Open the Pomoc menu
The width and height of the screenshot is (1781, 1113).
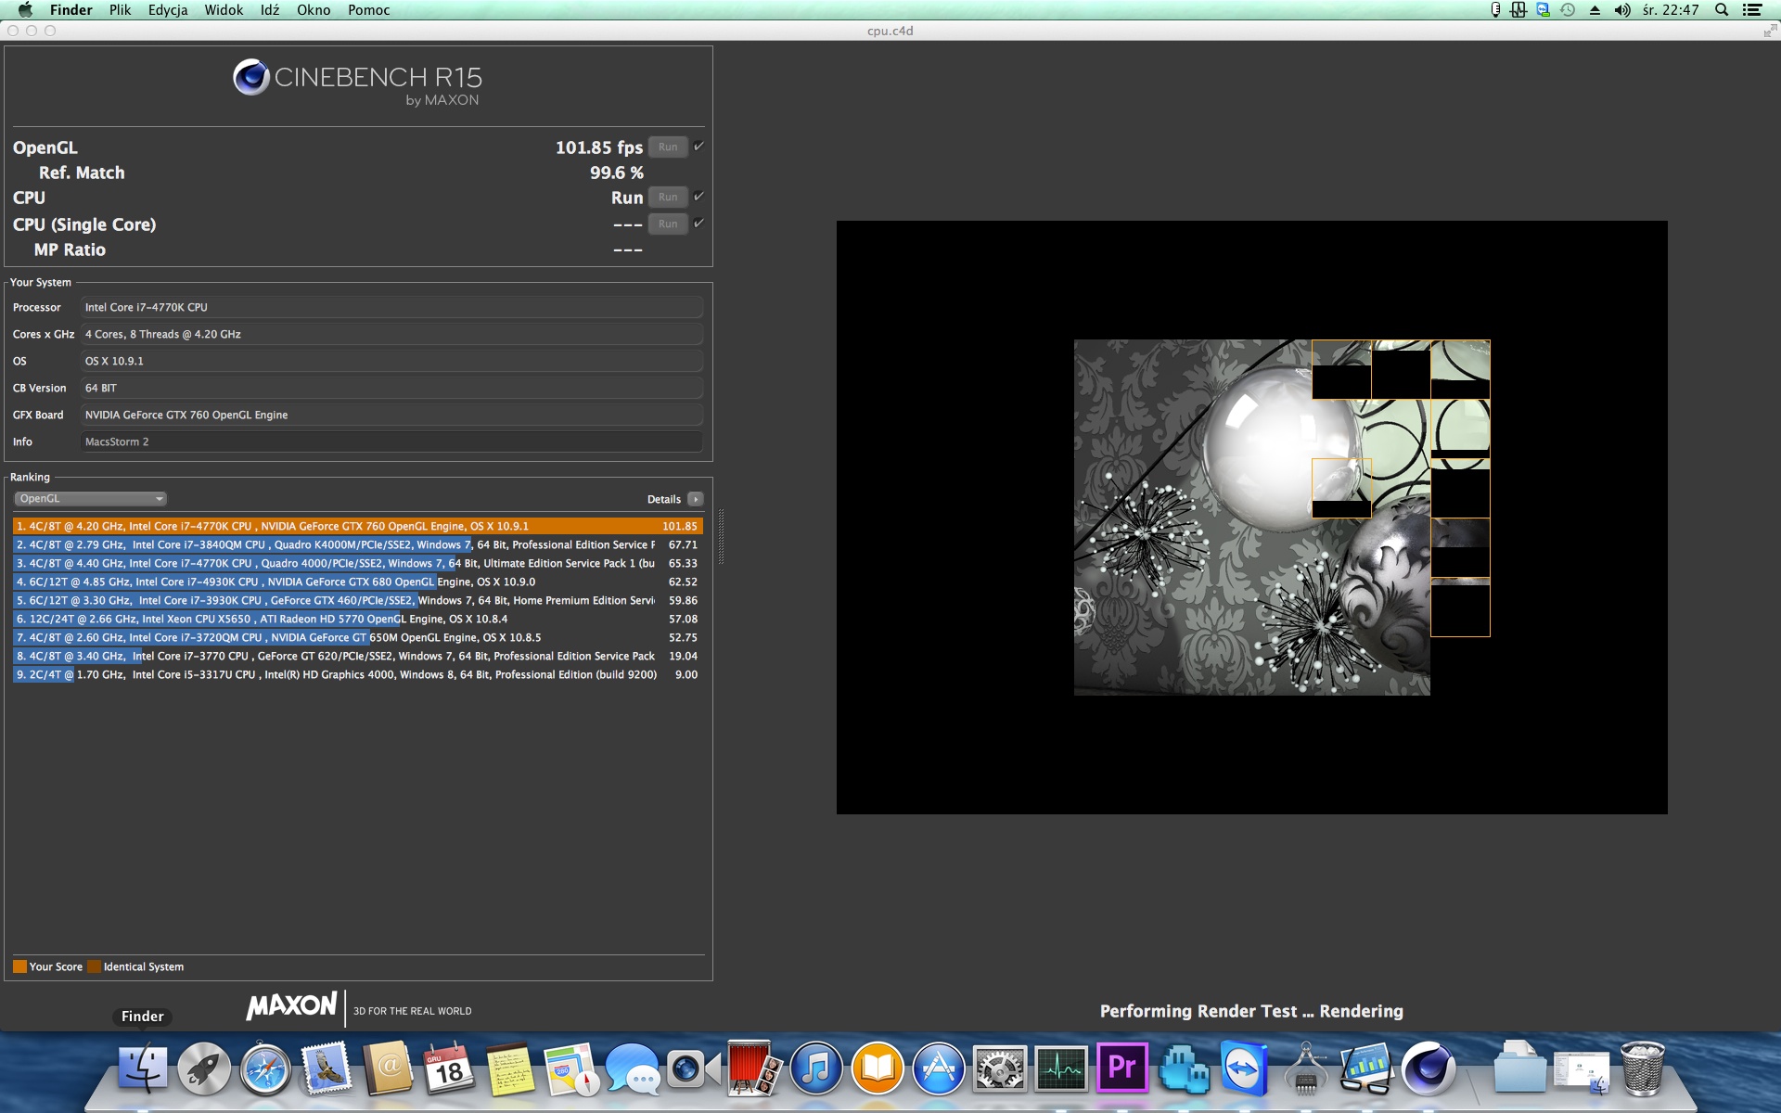368,10
